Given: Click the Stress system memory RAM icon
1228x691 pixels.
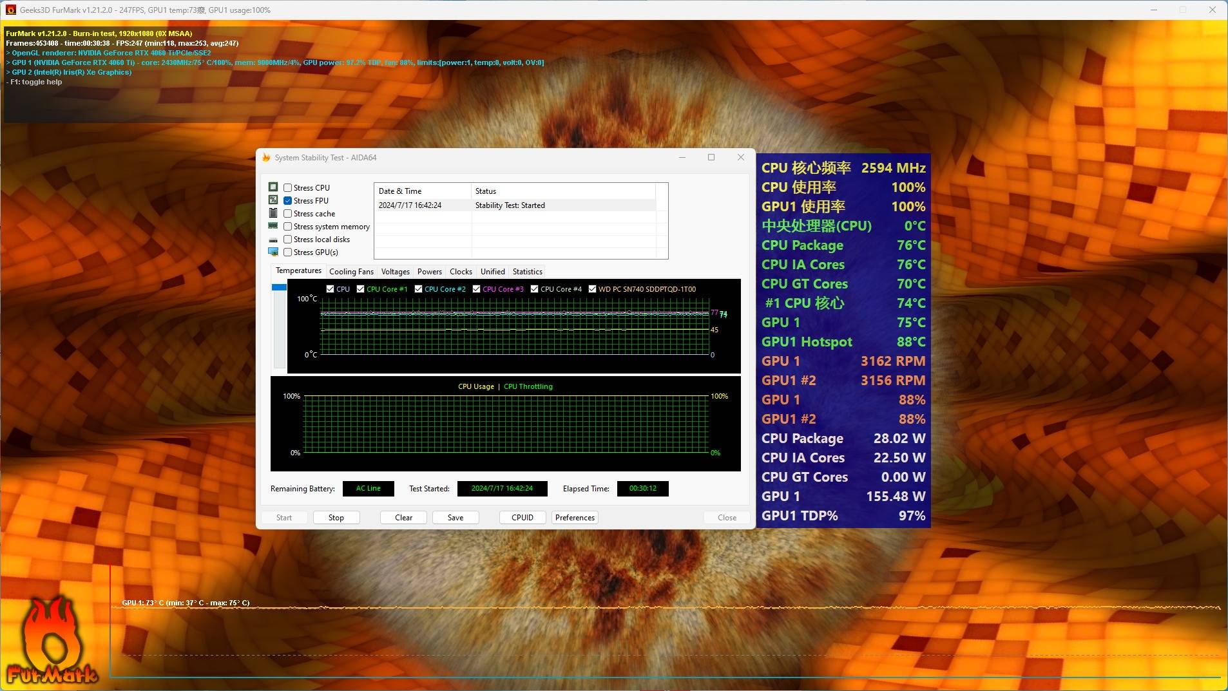Looking at the screenshot, I should [273, 226].
